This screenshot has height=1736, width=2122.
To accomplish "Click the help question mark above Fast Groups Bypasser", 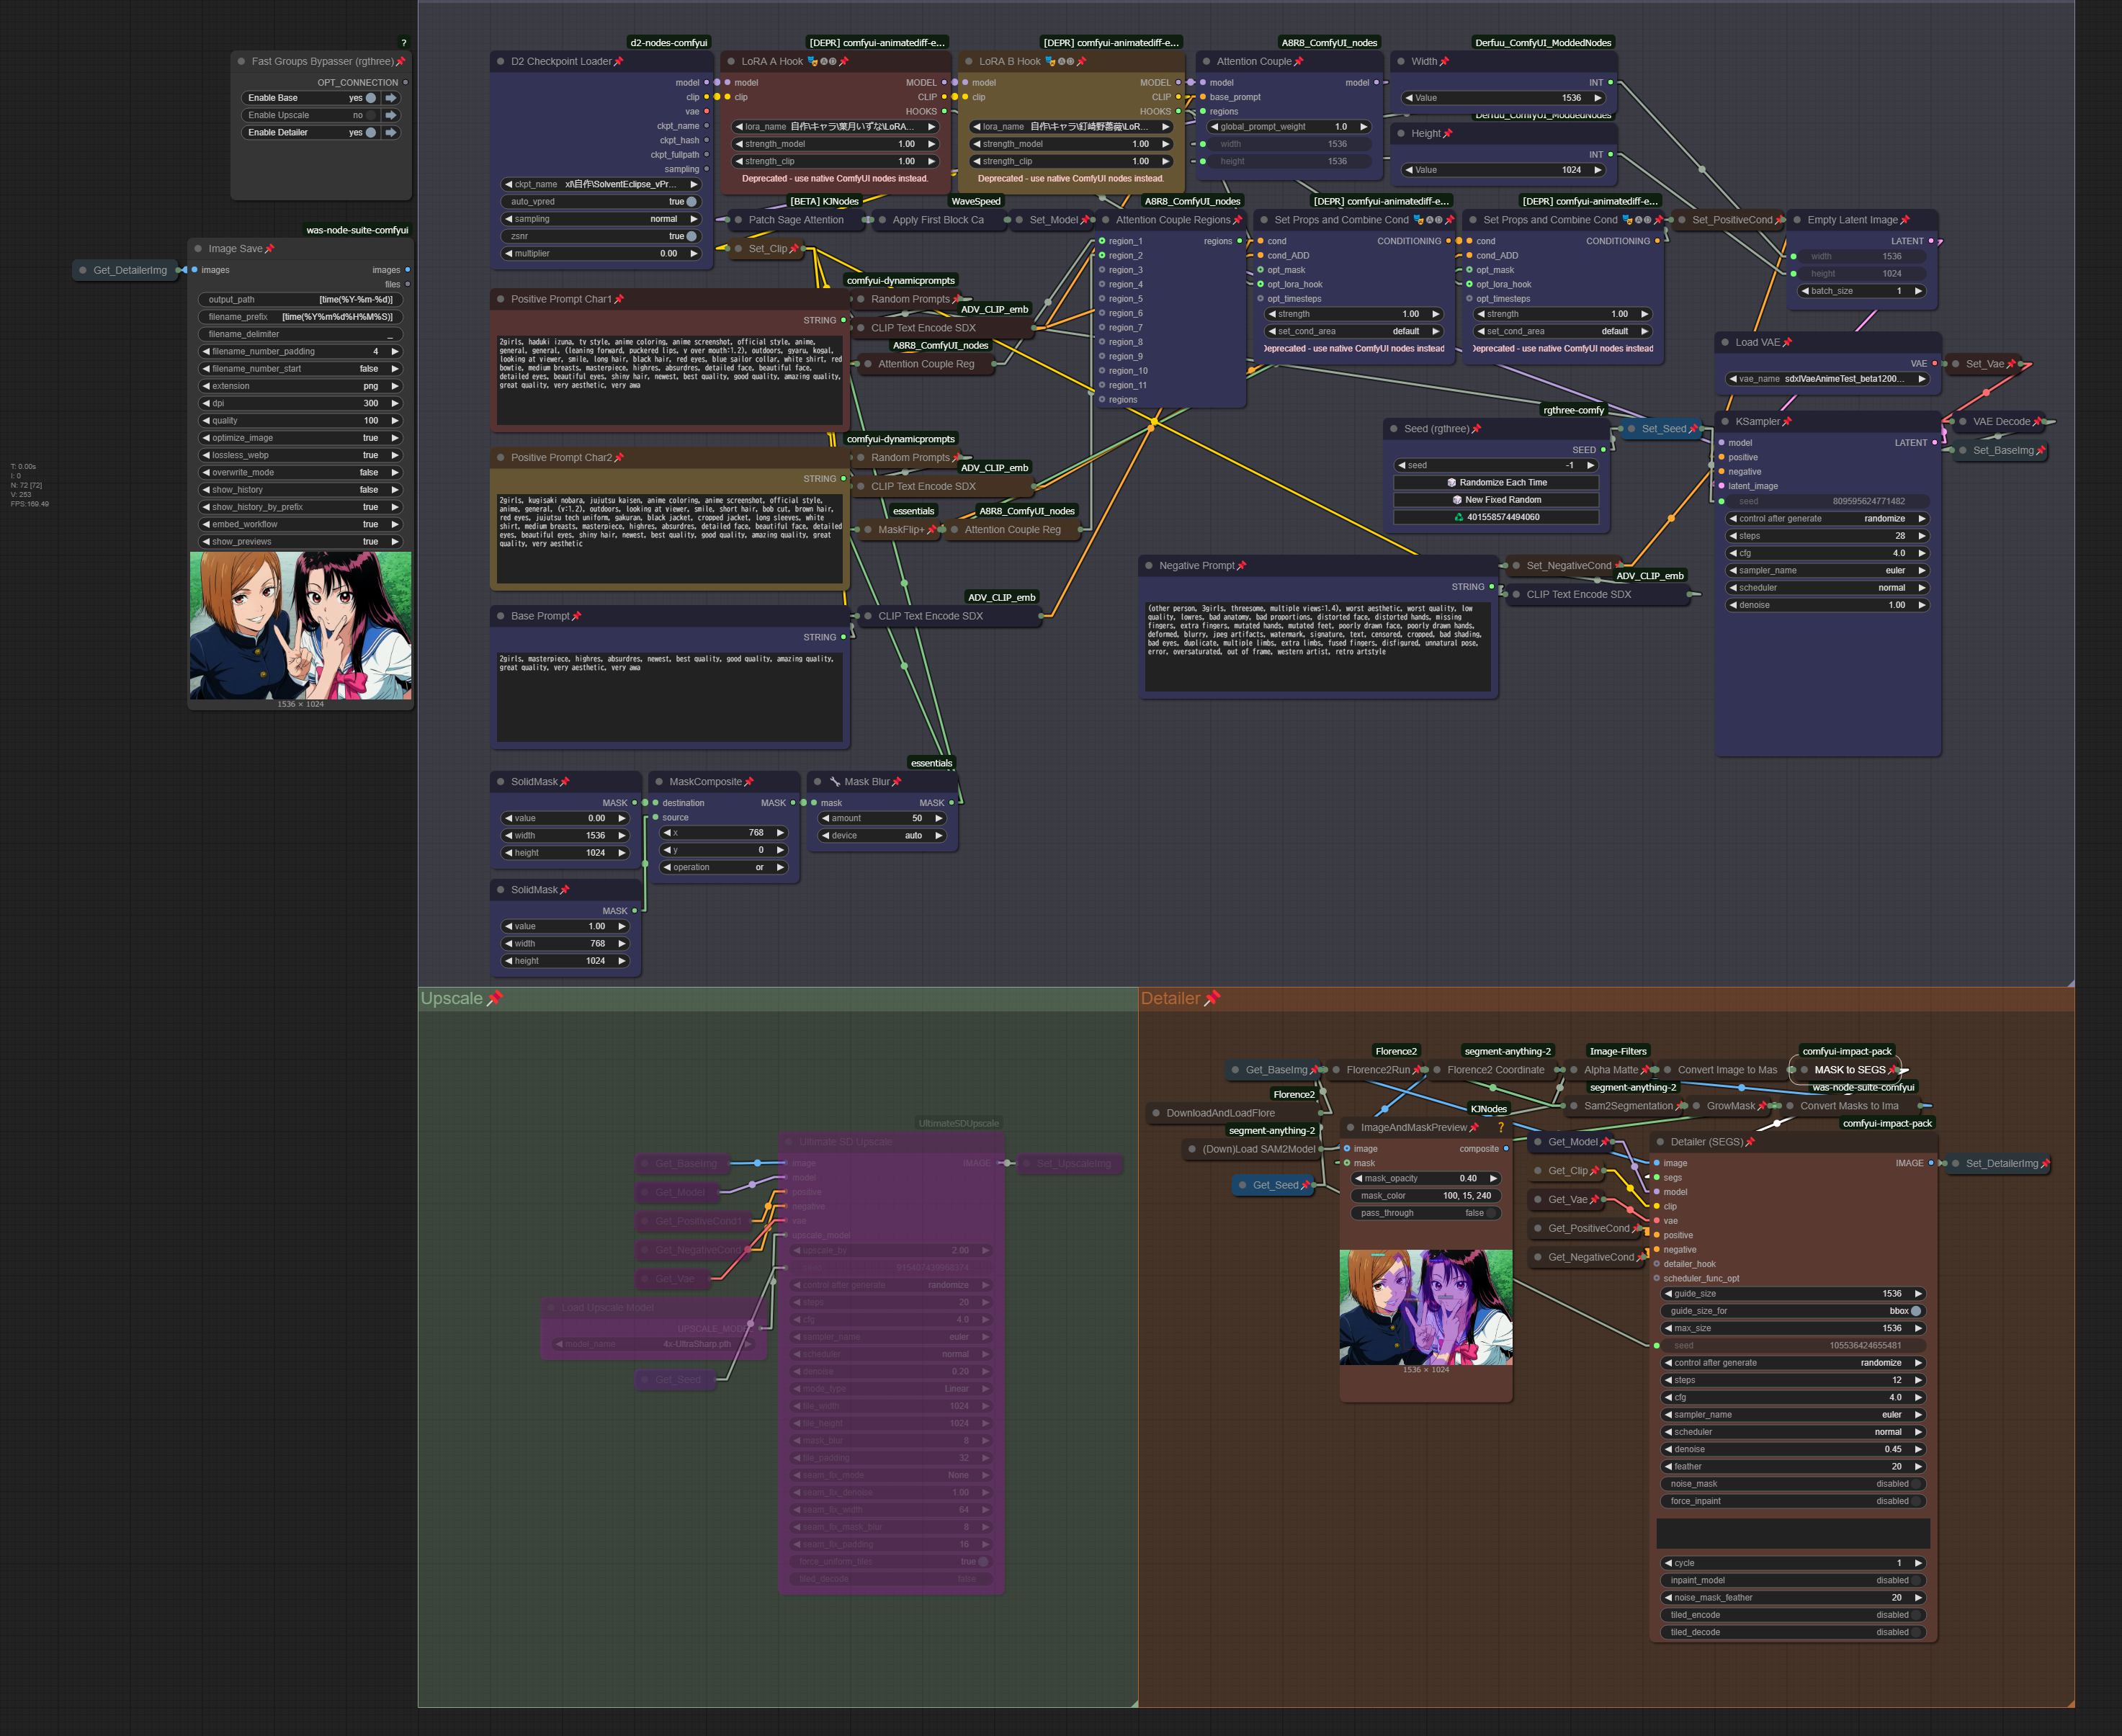I will coord(404,43).
